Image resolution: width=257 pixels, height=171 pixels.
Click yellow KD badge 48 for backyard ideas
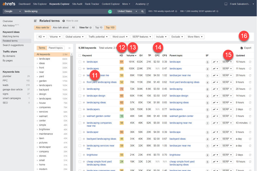[122, 139]
